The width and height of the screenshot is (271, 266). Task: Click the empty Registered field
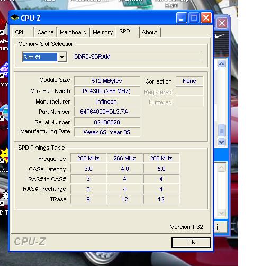pos(189,91)
